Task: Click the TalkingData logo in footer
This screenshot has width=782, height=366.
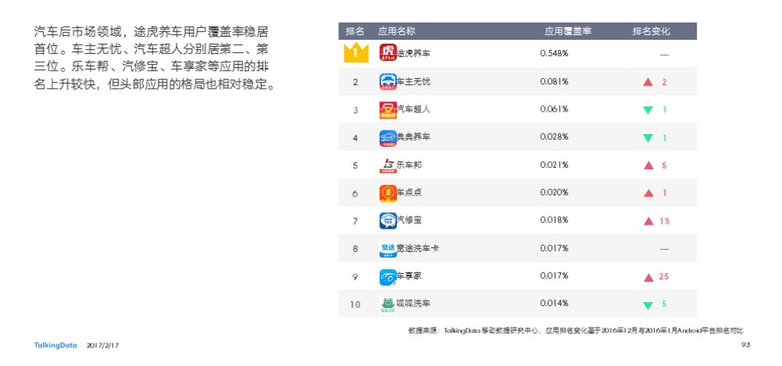Action: coord(55,345)
